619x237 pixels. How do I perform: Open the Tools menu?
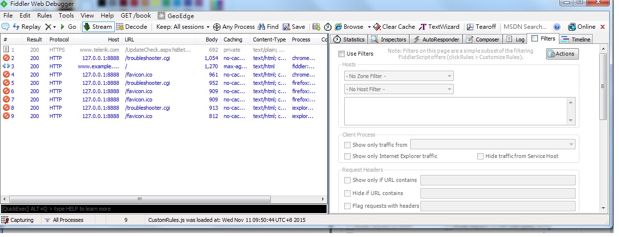[x=66, y=16]
